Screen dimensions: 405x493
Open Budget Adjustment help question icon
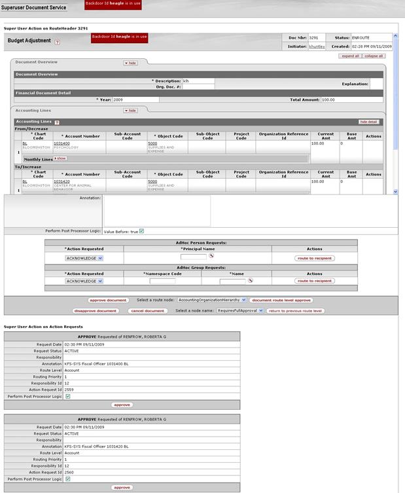57,42
